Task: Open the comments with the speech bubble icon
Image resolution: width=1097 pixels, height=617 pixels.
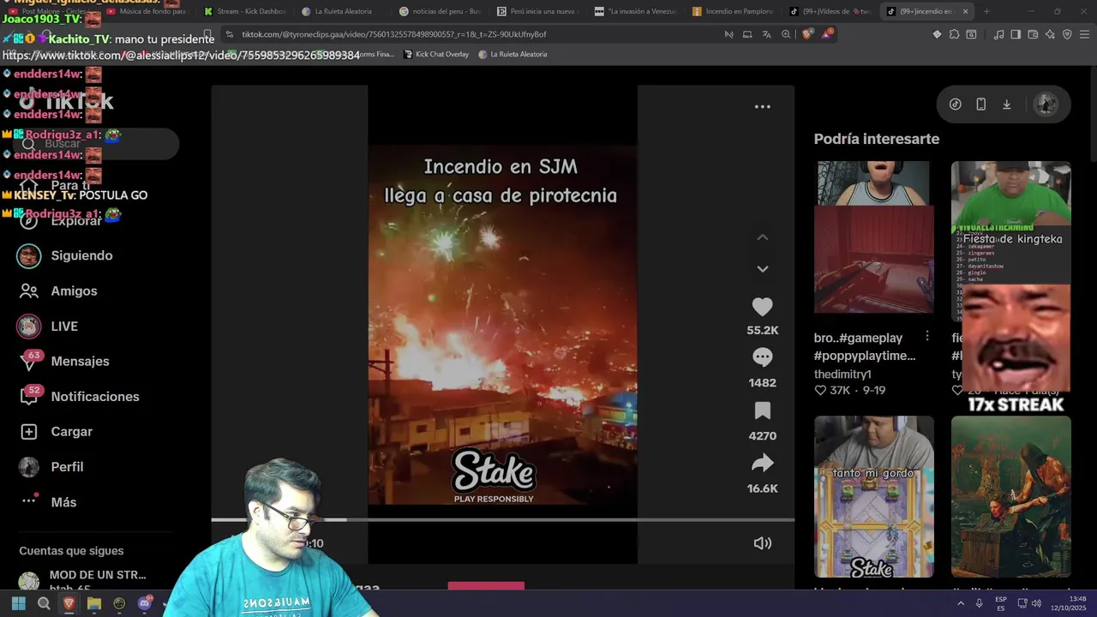Action: [x=762, y=357]
